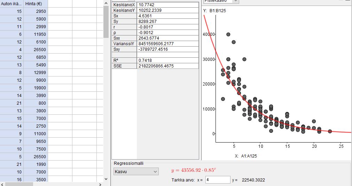The width and height of the screenshot is (352, 186).
Task: Click the spreadsheet vertical scrollbar up arrow
Action: coord(106,3)
